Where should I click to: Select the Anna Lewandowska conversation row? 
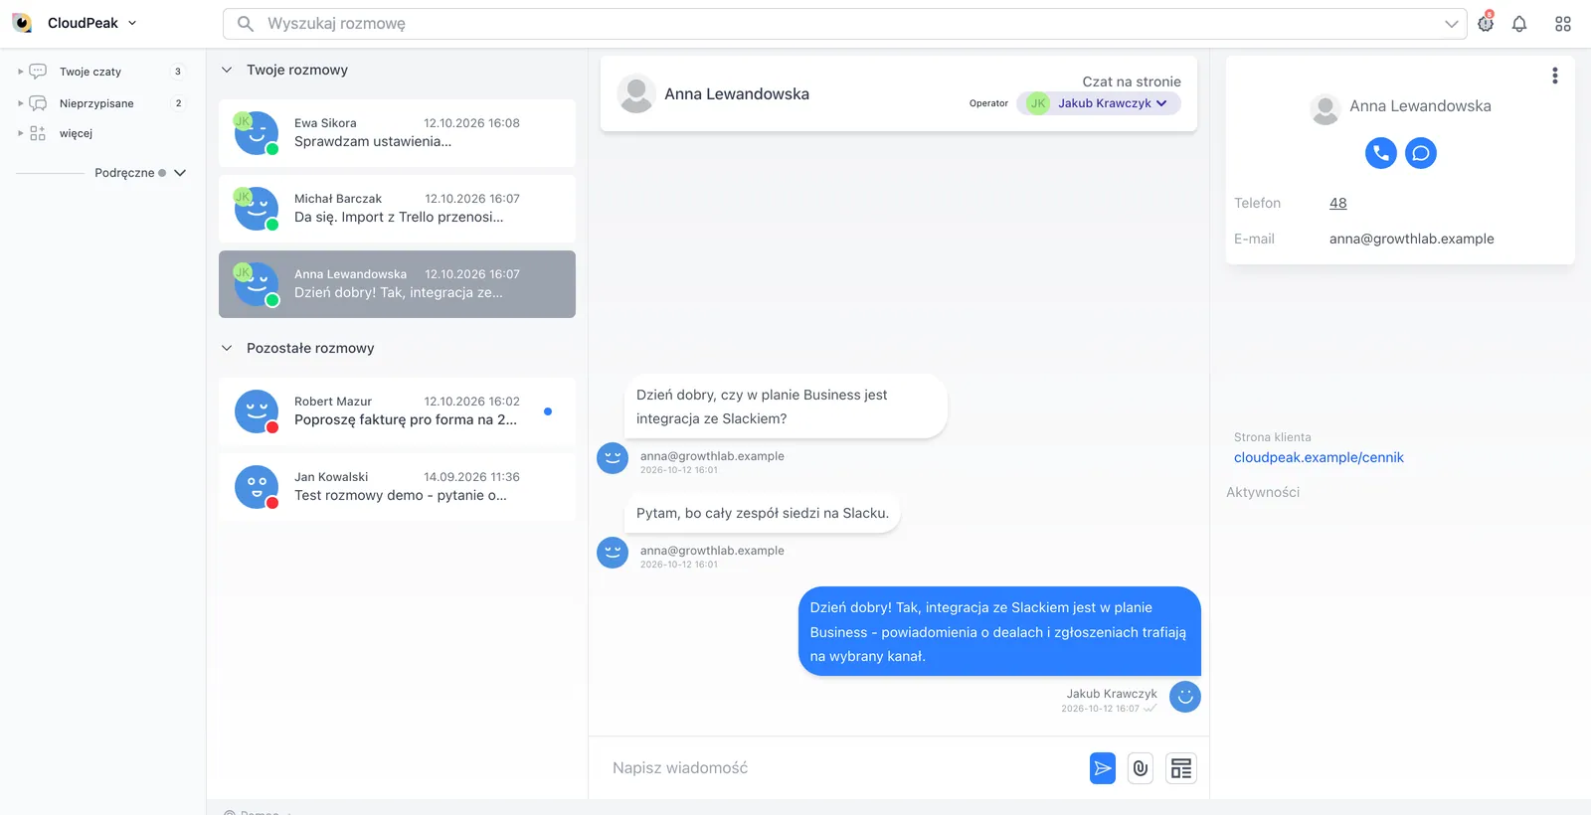397,284
